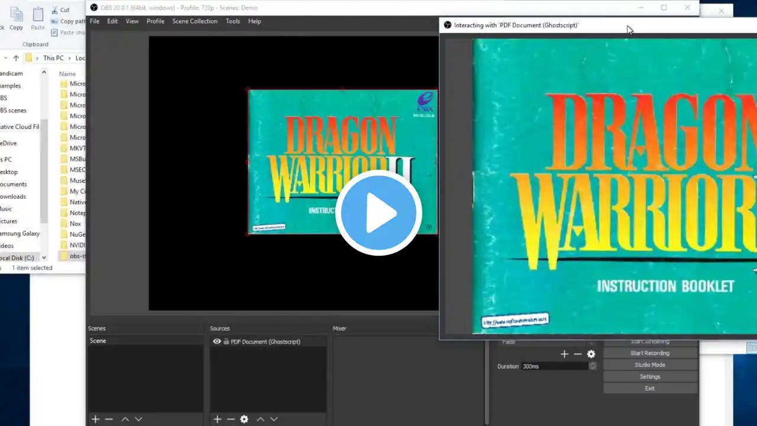Add a new scene with Scenes plus icon

(x=95, y=419)
